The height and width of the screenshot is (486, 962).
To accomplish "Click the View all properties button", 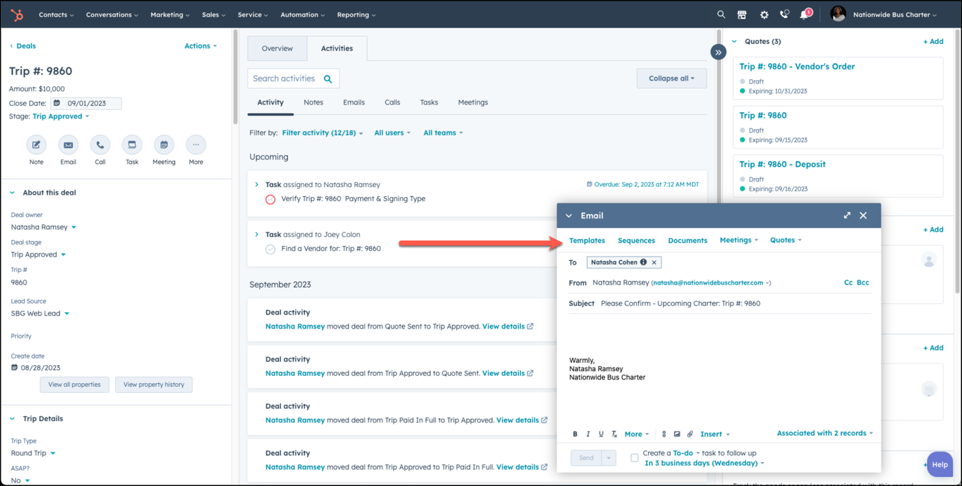I will tap(74, 385).
